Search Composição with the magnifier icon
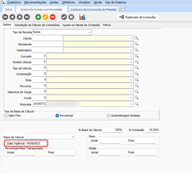The image size is (192, 173). (x=136, y=74)
